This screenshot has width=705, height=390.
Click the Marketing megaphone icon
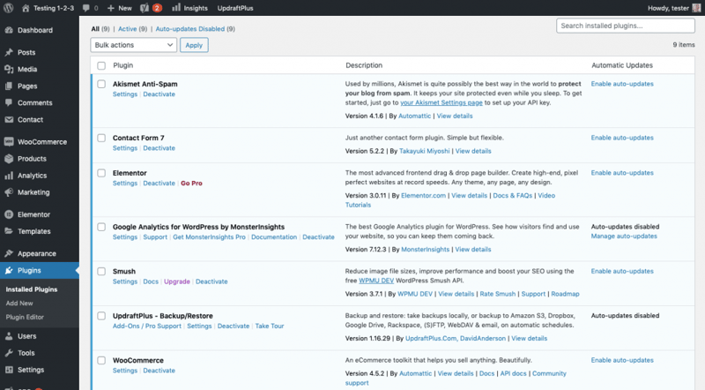click(9, 192)
